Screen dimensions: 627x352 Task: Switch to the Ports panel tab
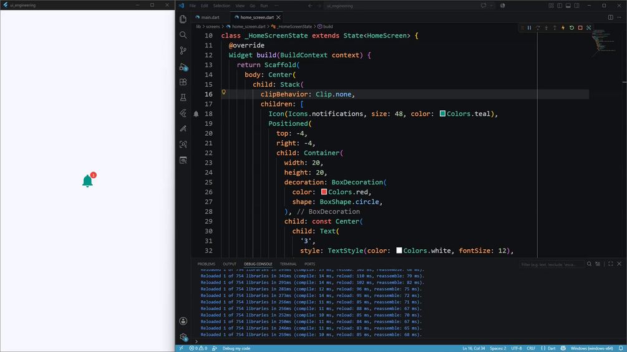(309, 264)
